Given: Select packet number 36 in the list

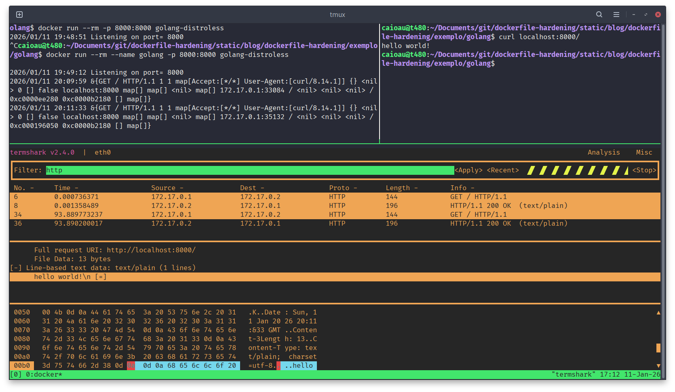Looking at the screenshot, I should (x=18, y=224).
